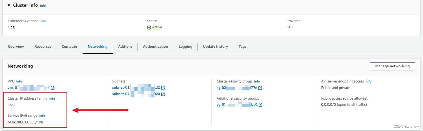
Task: Open the Tags tab
Action: [242, 47]
